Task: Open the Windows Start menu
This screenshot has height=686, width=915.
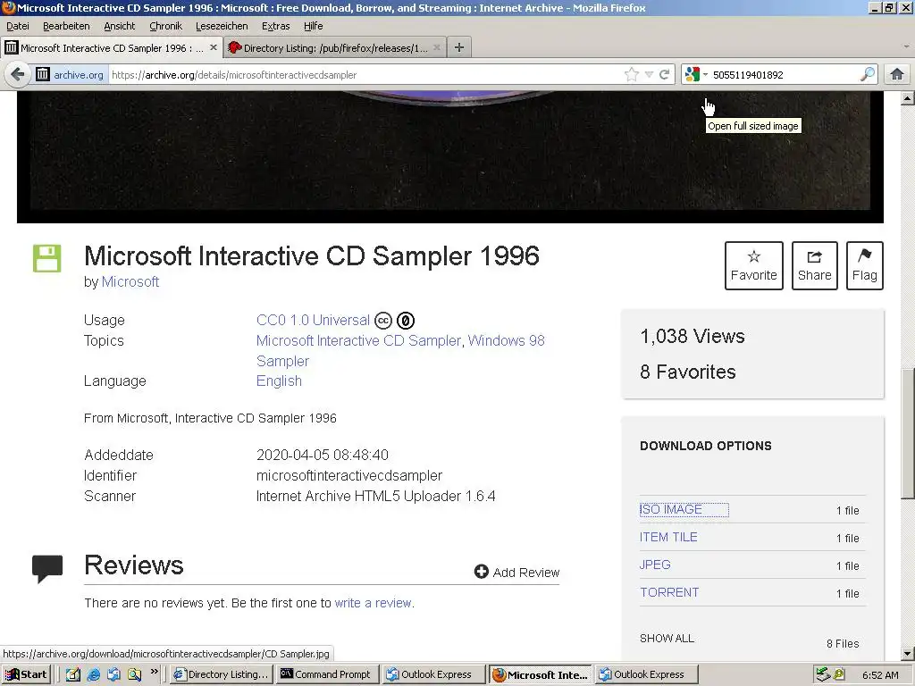Action: point(26,674)
